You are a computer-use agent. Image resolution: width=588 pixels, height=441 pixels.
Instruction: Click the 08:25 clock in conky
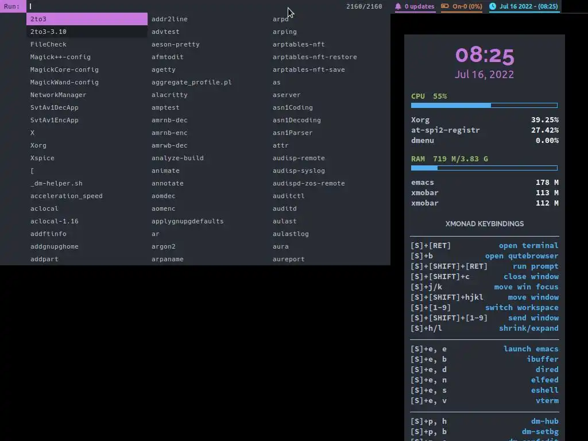pyautogui.click(x=485, y=56)
